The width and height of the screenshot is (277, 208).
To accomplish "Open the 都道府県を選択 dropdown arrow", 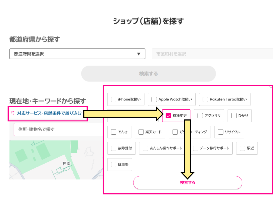I will click(139, 54).
